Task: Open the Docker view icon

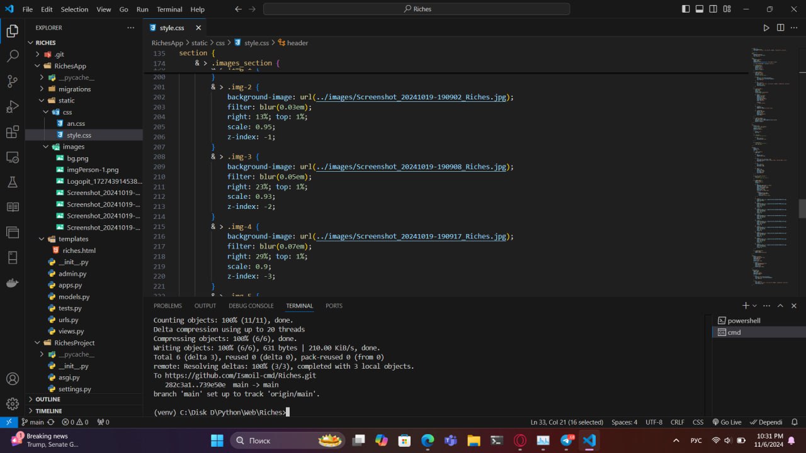Action: (x=12, y=283)
